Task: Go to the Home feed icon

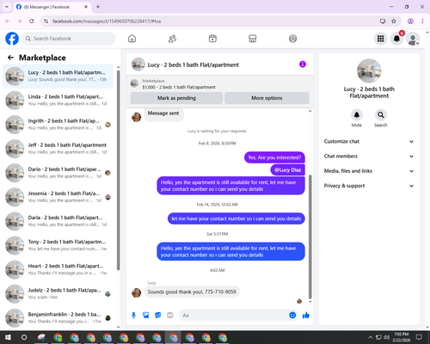Action: pos(132,39)
